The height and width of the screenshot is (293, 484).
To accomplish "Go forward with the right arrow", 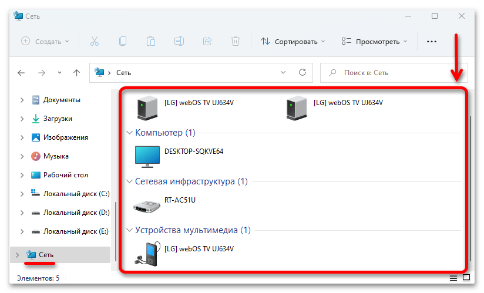I will (x=42, y=73).
